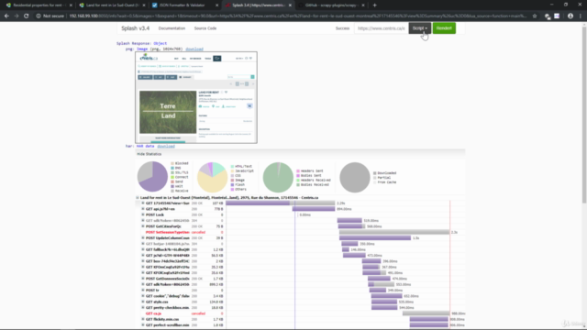587x330 pixels.
Task: Switch to Residential properties for rent tab
Action: [x=39, y=5]
